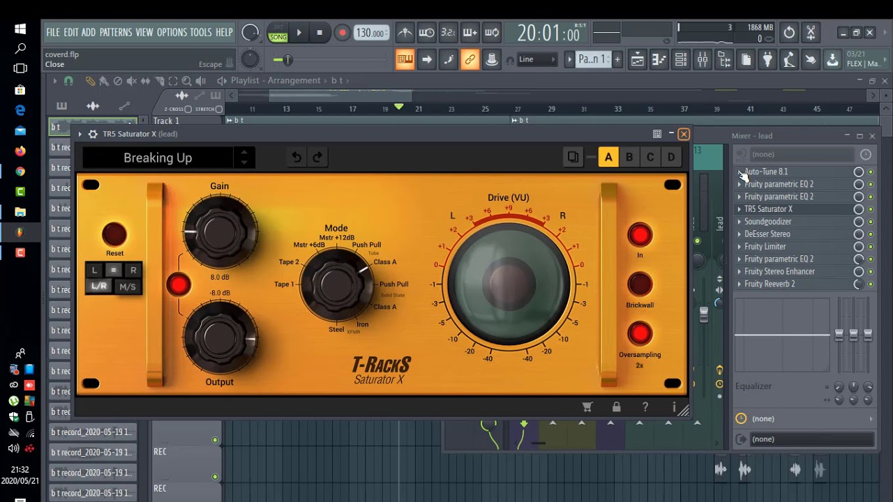893x502 pixels.
Task: Expand the Auto-Tune 8.1 slot arrow
Action: [740, 172]
